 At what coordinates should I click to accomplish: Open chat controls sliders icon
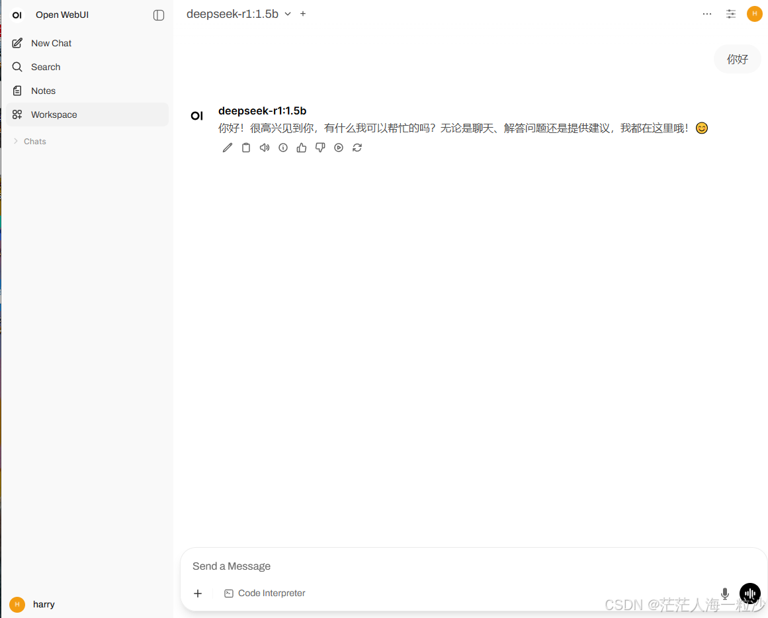[x=731, y=14]
